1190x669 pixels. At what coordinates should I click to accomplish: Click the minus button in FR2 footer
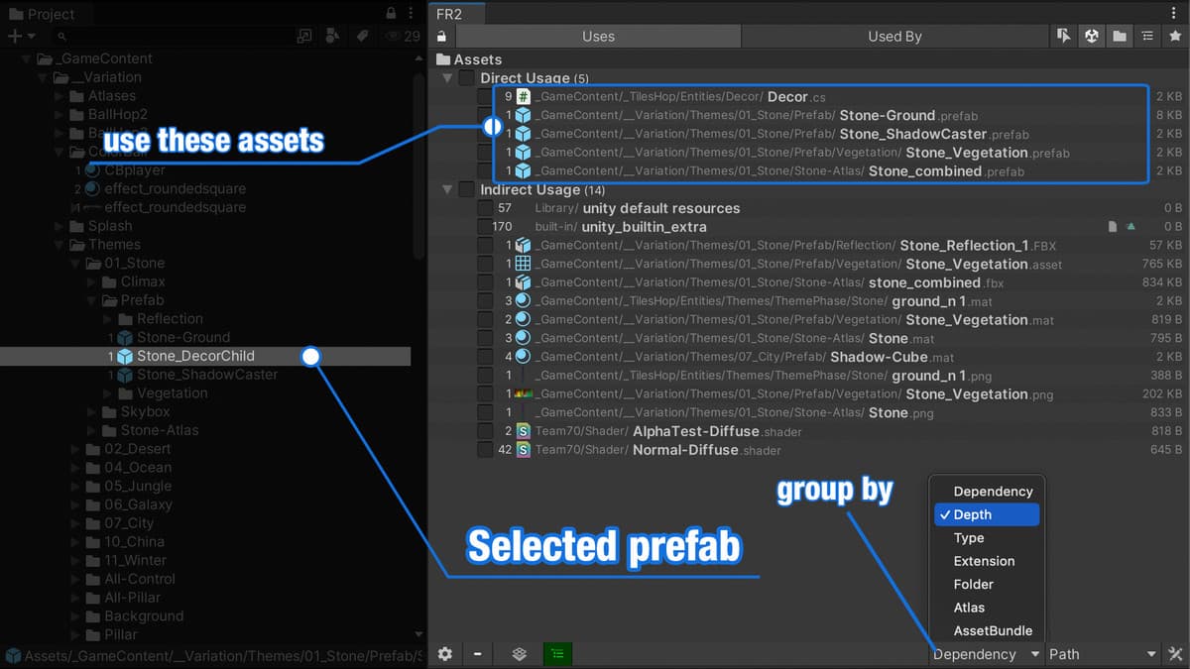click(478, 654)
